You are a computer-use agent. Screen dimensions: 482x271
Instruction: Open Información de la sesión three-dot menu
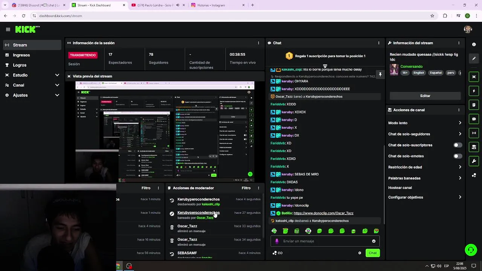point(258,43)
